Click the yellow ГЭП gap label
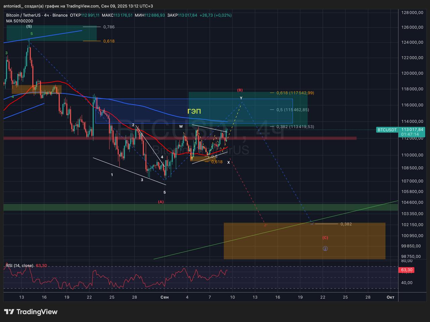The height and width of the screenshot is (322, 430). (194, 111)
